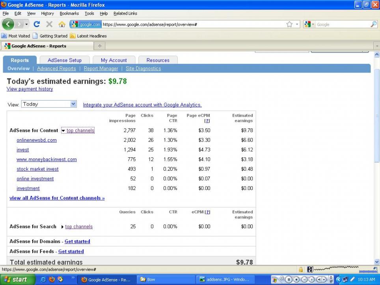Screen dimensions: 380x285
Task: Bookmark page with the star icon
Action: [290, 24]
